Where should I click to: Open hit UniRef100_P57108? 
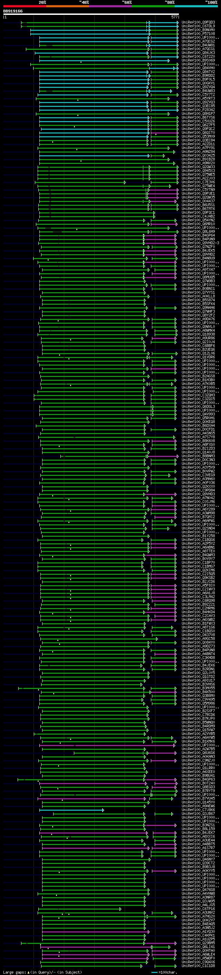click(198, 34)
